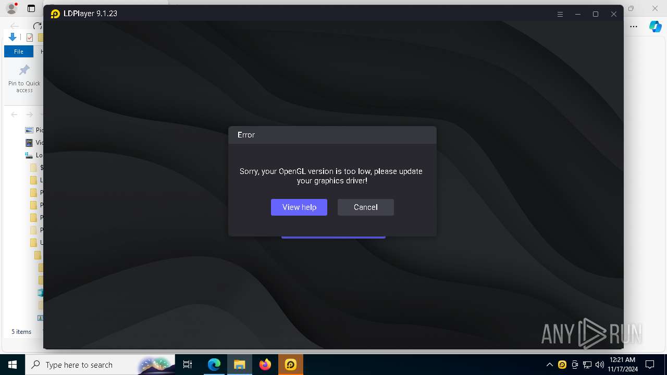
Task: Click the Error dialog title bar
Action: coord(332,135)
